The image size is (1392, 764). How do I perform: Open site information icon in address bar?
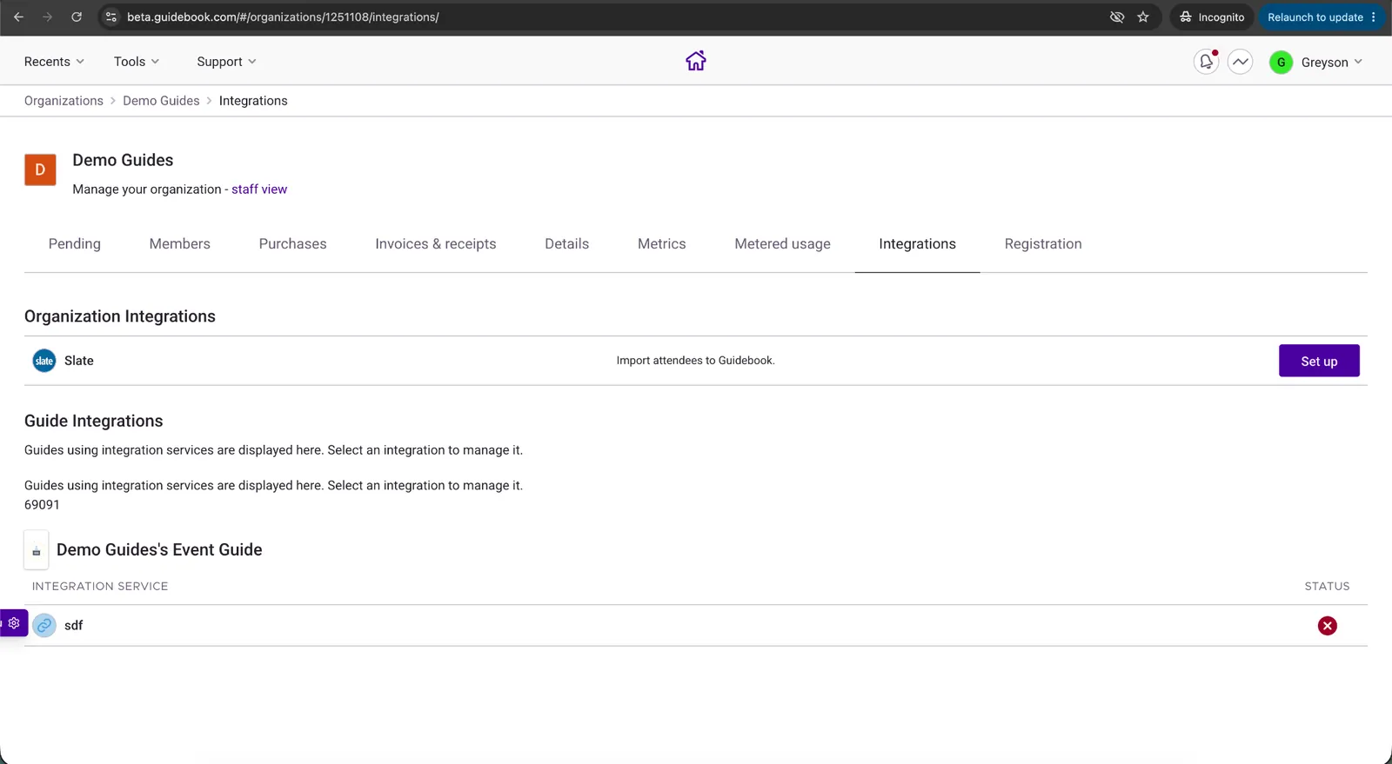click(x=110, y=17)
